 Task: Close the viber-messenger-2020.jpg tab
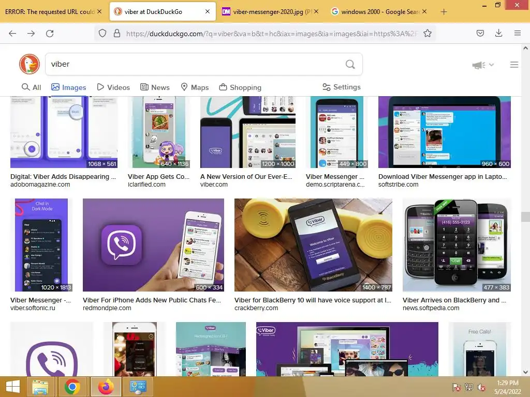pos(316,11)
